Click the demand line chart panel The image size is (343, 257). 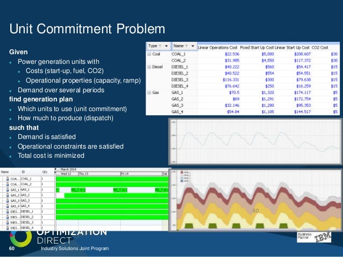[x=255, y=142]
